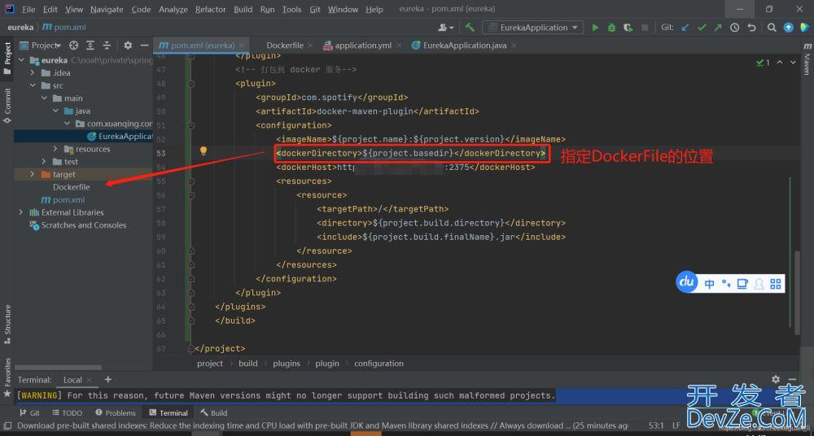Run EurekaApplication with the green play icon
The image size is (814, 436).
pos(596,28)
